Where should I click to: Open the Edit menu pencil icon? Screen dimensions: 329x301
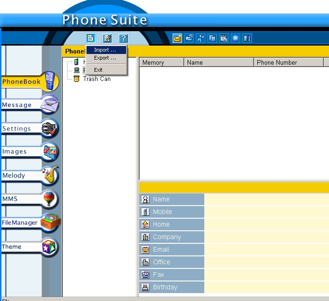click(x=107, y=39)
